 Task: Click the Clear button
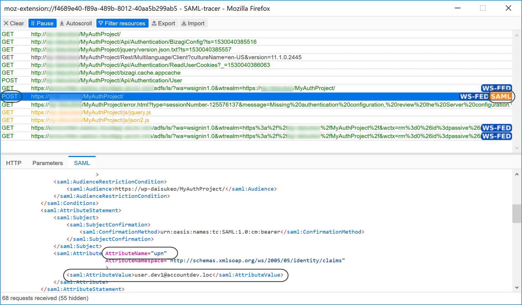[14, 23]
